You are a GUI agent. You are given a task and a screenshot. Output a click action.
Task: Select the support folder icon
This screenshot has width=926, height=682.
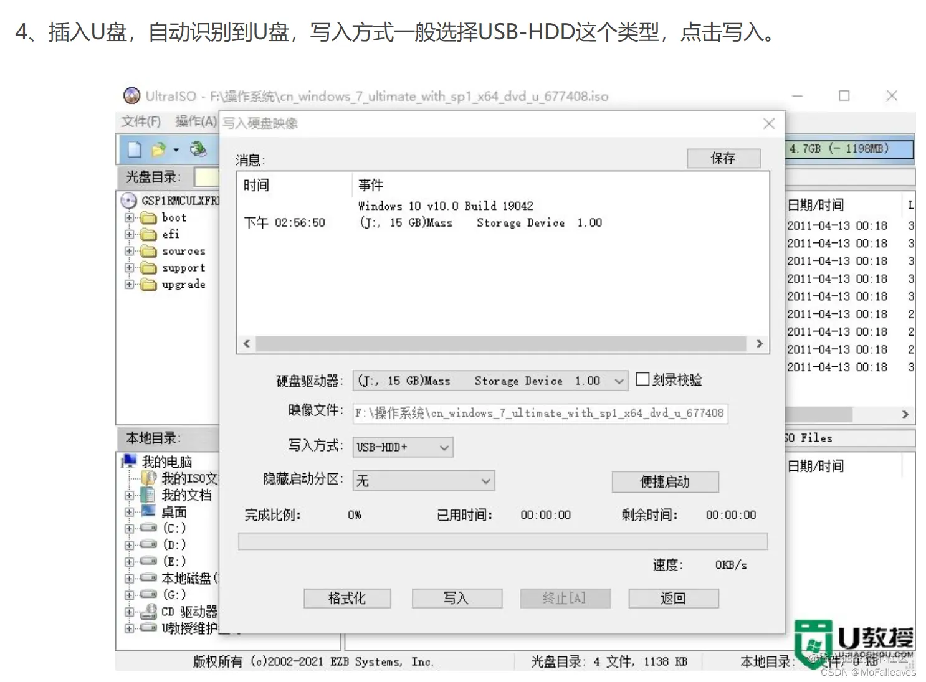point(148,268)
